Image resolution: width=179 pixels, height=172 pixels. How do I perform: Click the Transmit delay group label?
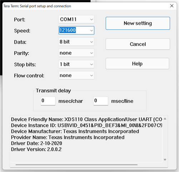click(53, 91)
